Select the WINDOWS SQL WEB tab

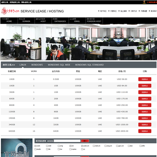59,65
